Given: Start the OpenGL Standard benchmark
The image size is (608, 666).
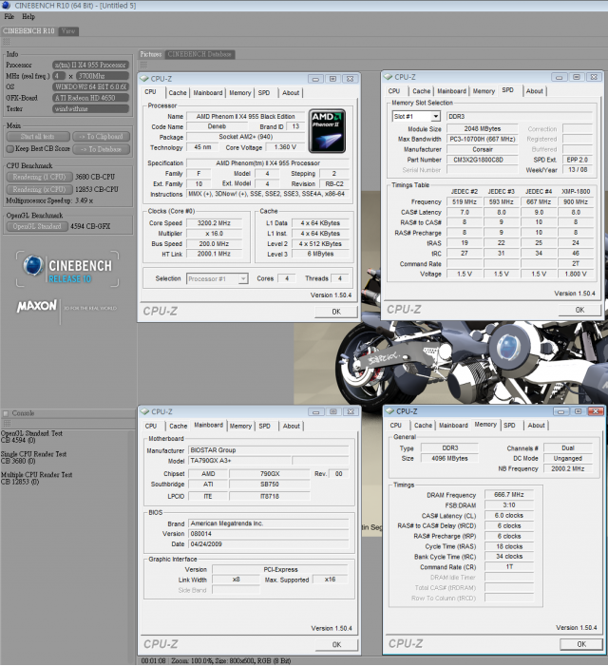Looking at the screenshot, I should (x=37, y=226).
